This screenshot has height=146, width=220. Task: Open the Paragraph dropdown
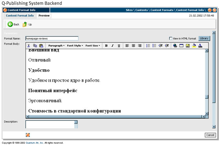tap(57, 46)
